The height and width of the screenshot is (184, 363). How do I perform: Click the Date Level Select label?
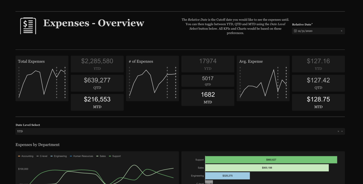click(x=28, y=125)
